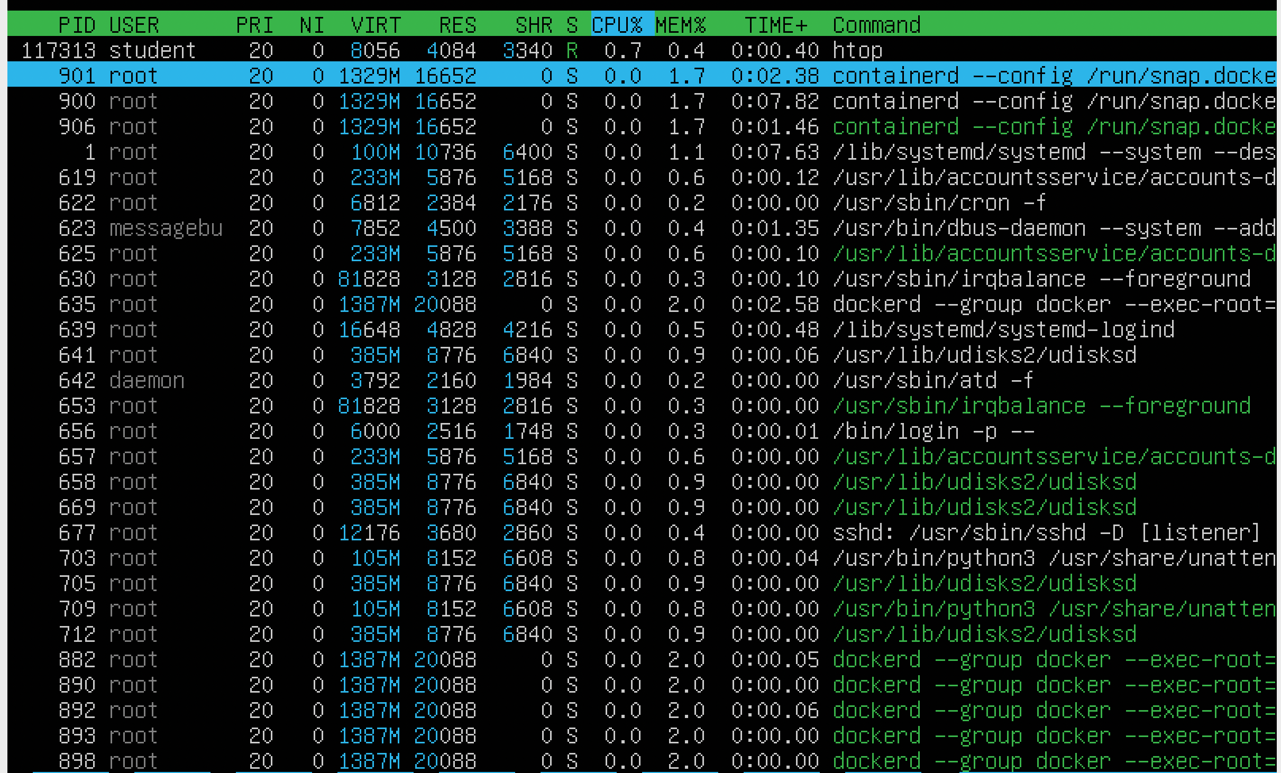Select udisksd thread row PID 658

coord(642,482)
